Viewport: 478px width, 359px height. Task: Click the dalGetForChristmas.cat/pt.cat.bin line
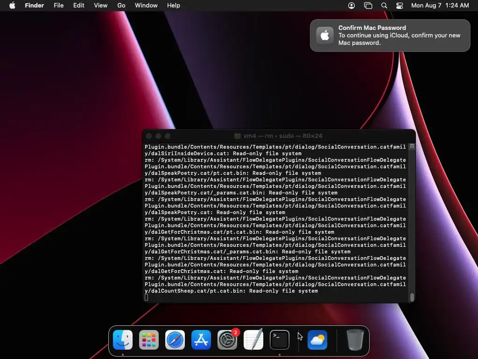tap(239, 232)
